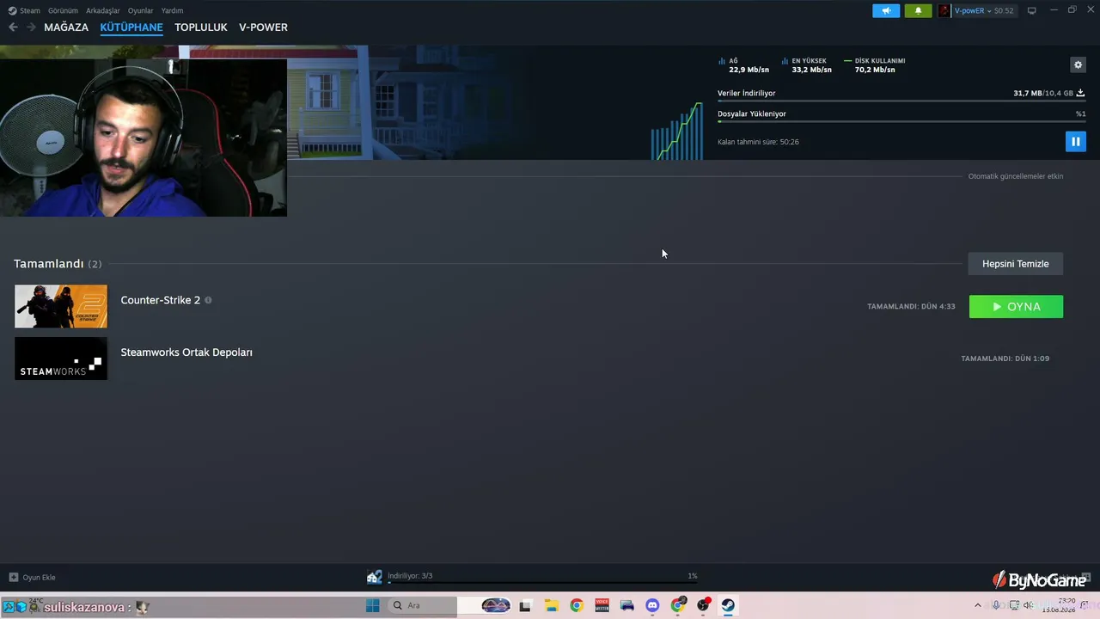This screenshot has height=619, width=1100.
Task: Click the Veriler İndiriliyor progress bar
Action: [x=901, y=101]
